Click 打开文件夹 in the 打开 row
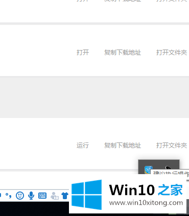The width and height of the screenshot is (189, 216). [172, 52]
